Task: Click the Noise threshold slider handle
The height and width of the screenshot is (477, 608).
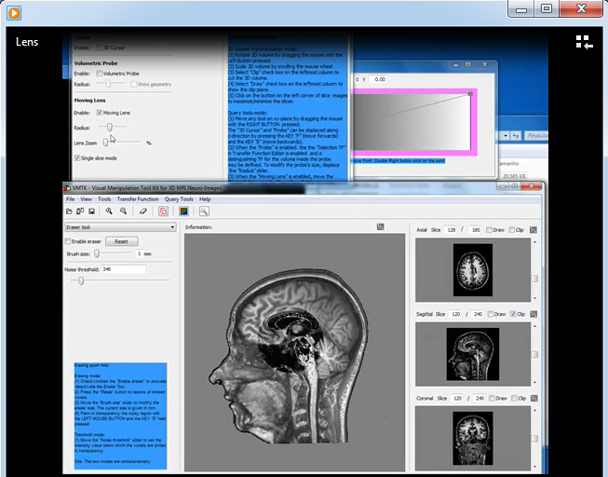Action: tap(81, 280)
